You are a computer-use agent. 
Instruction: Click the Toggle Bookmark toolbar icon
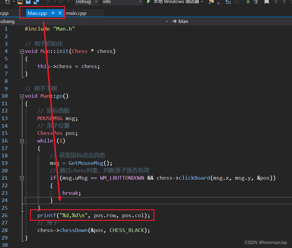(x=267, y=2)
